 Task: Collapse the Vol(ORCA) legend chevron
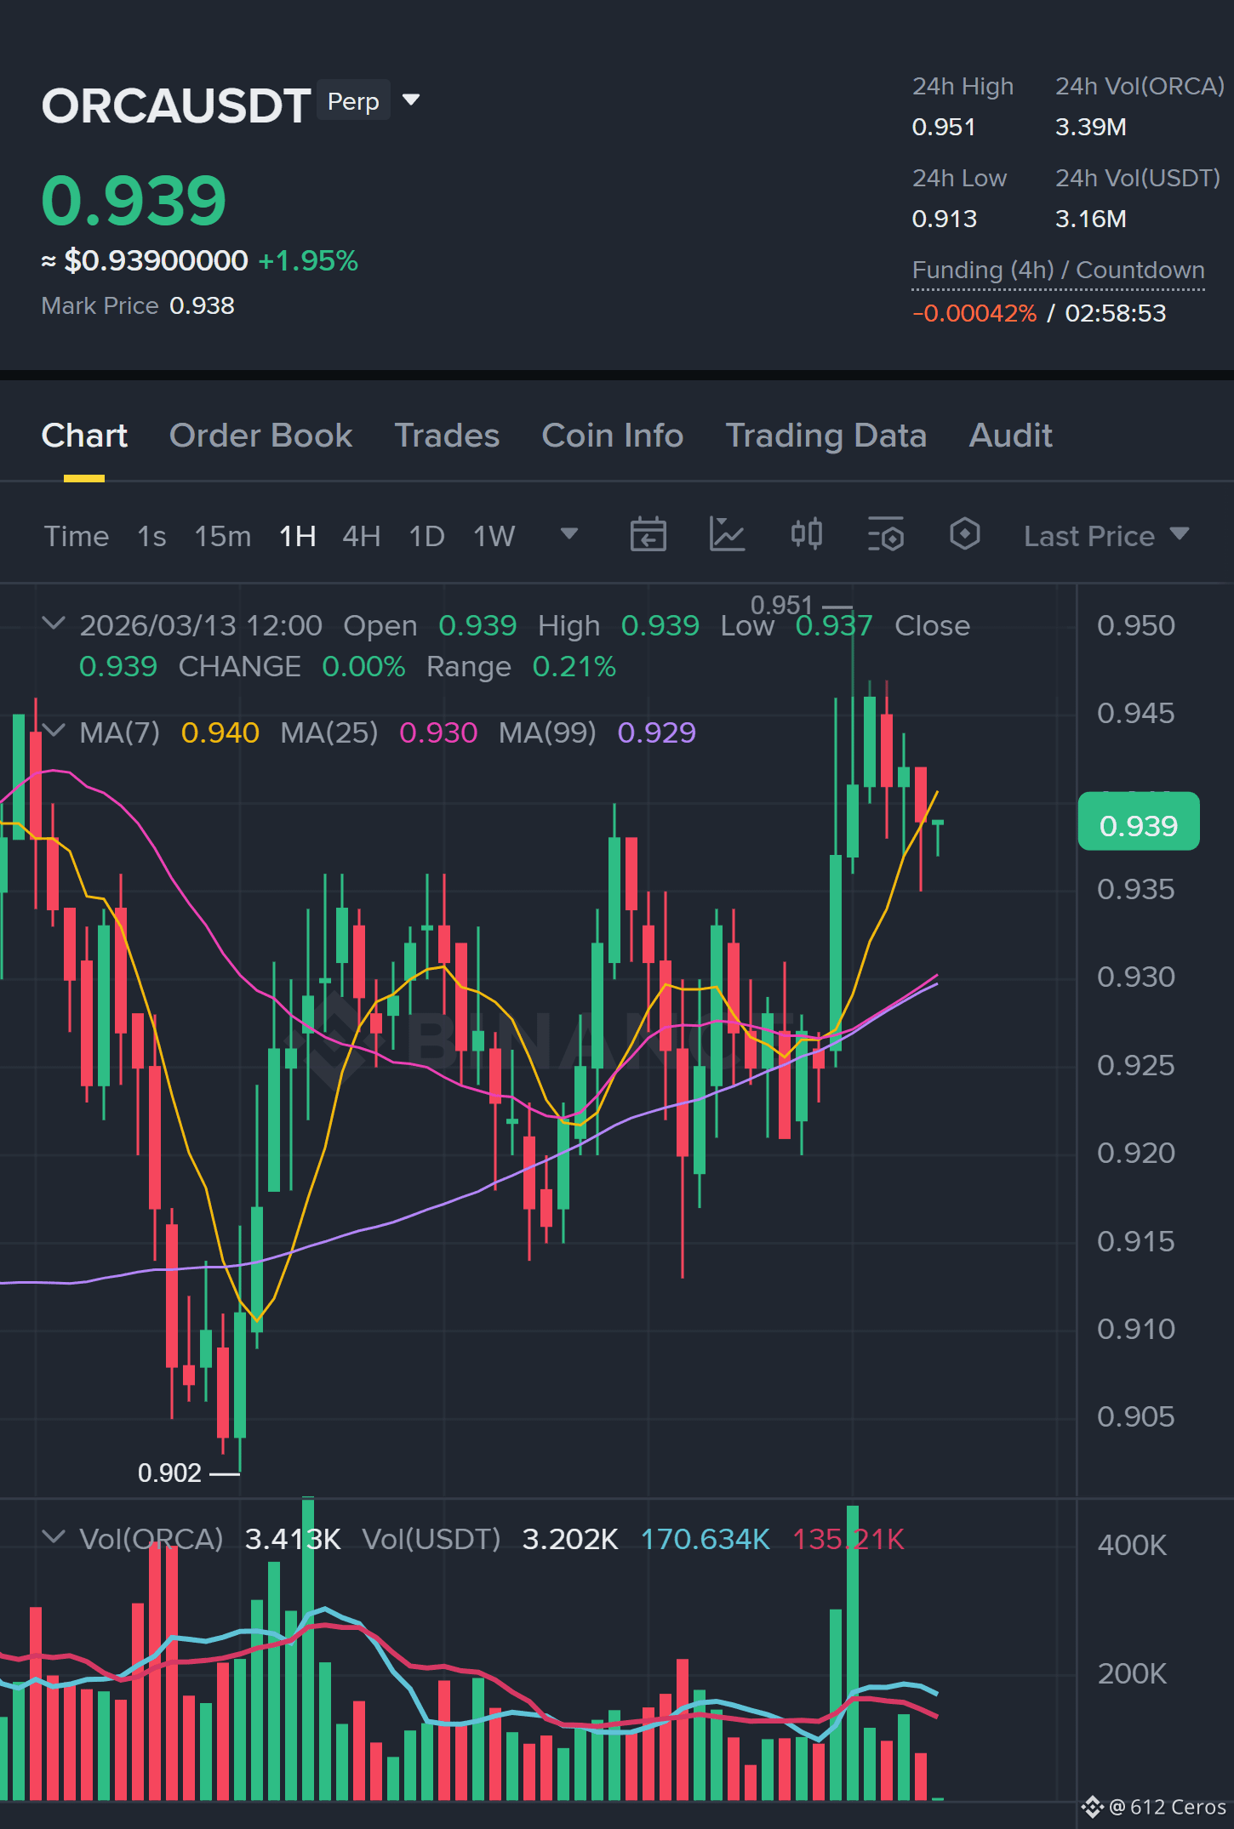[54, 1537]
